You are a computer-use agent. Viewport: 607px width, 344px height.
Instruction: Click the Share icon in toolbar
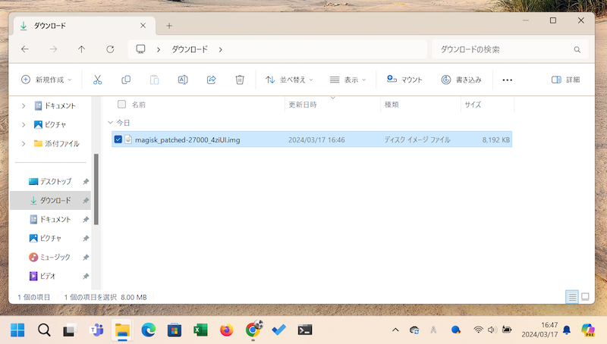tap(212, 80)
